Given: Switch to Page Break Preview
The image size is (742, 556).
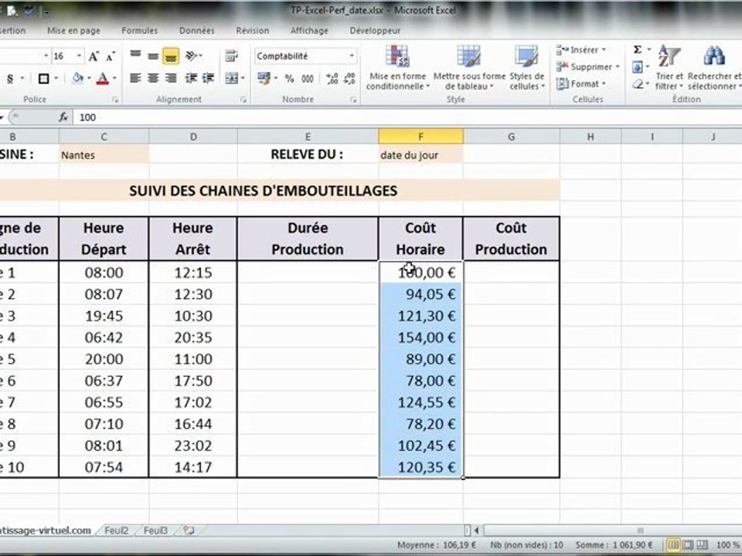Looking at the screenshot, I should [703, 544].
